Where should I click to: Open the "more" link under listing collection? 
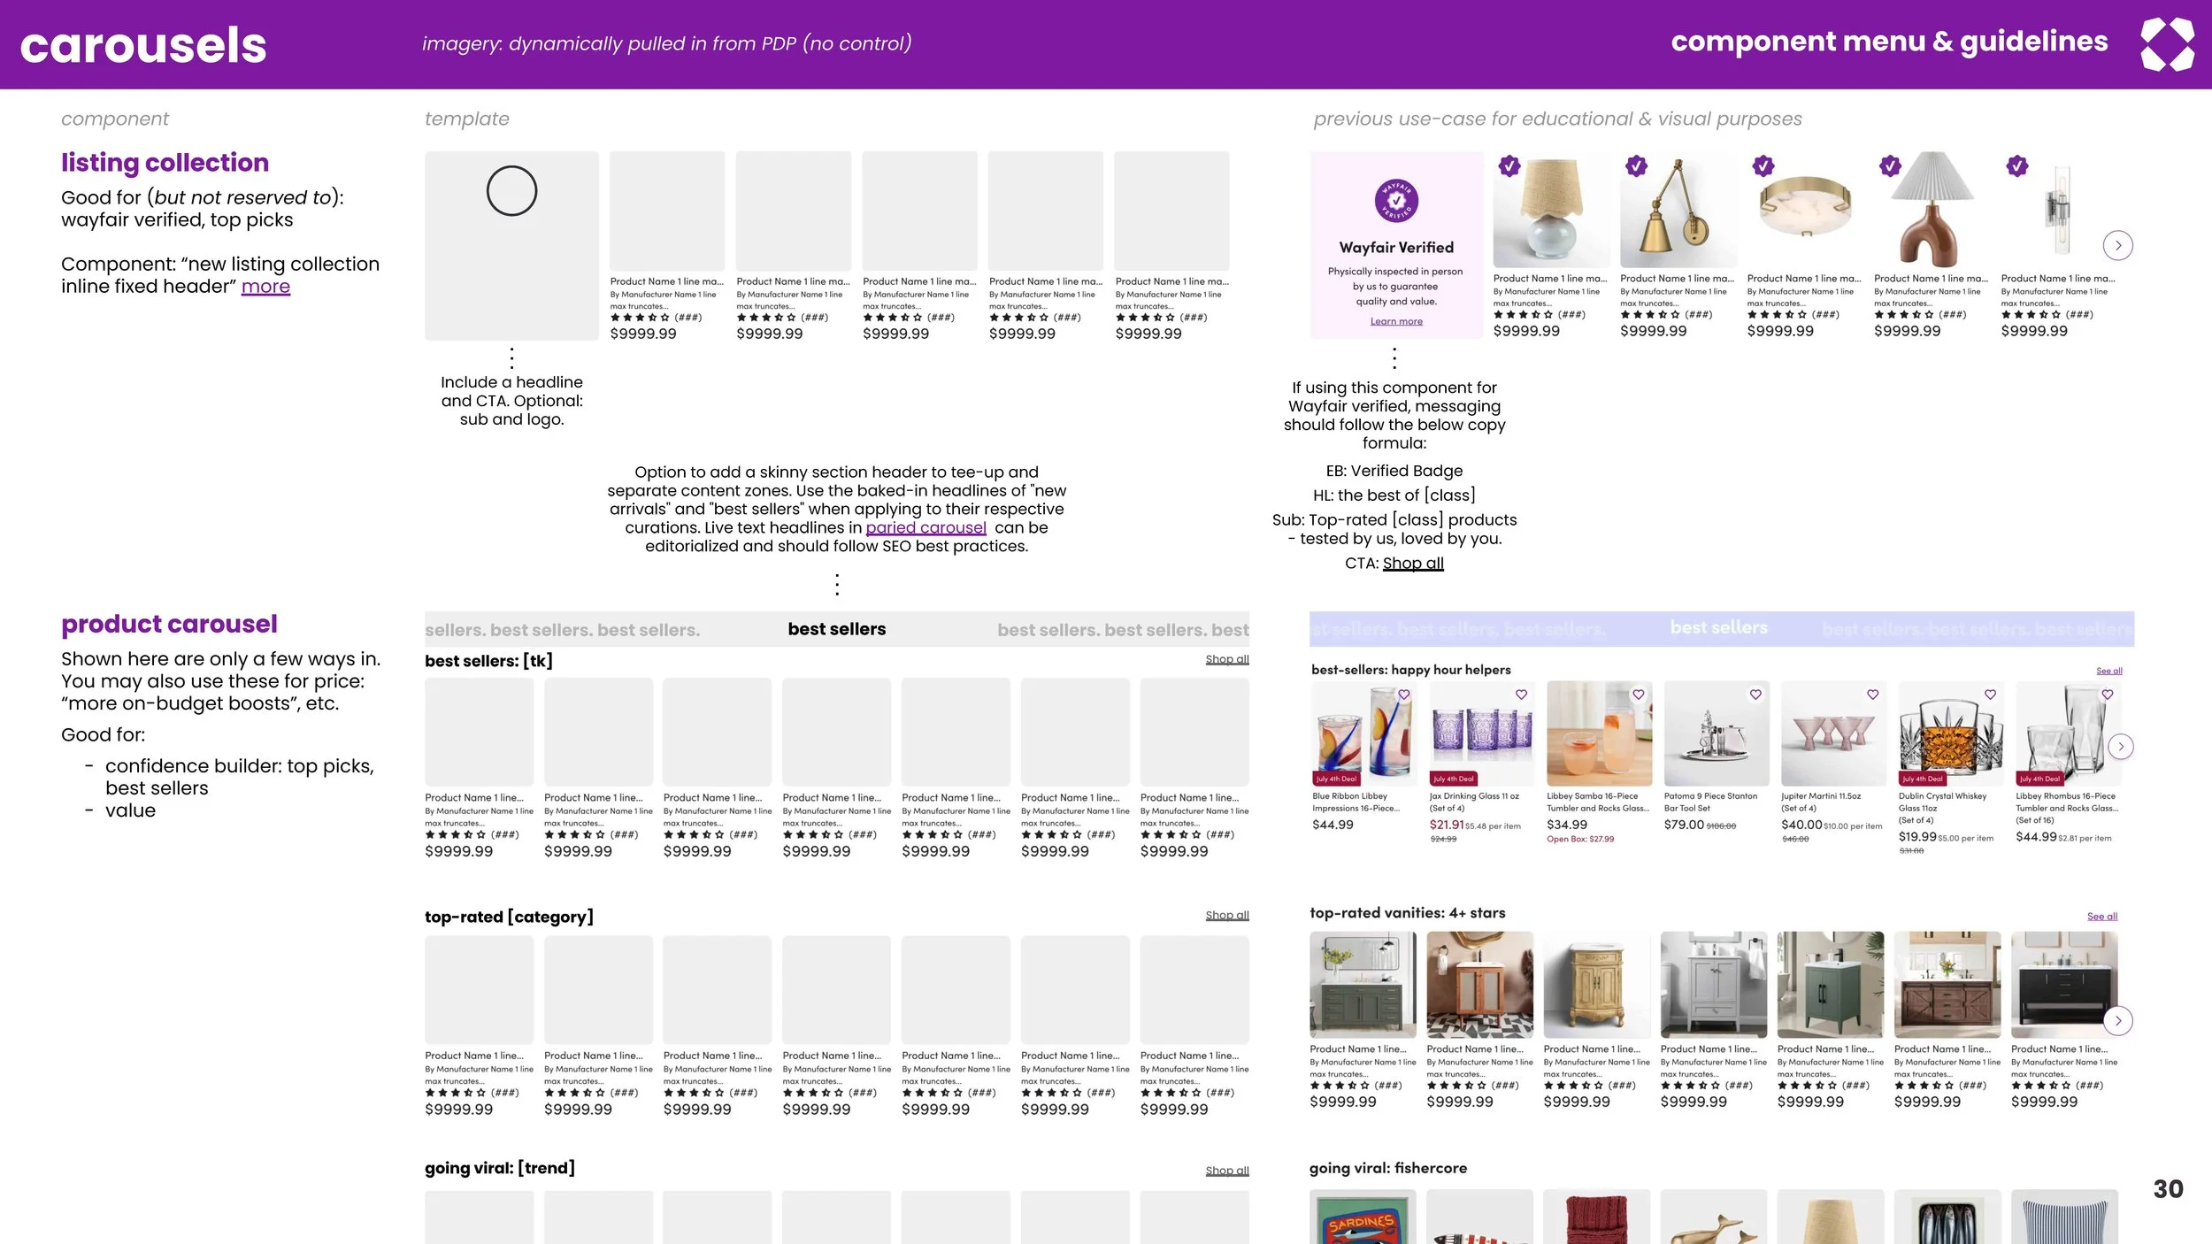coord(265,287)
